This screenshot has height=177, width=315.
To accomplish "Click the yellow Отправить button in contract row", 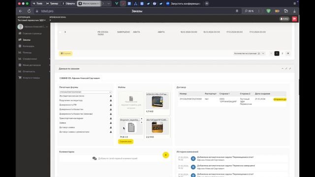I will click(x=280, y=99).
